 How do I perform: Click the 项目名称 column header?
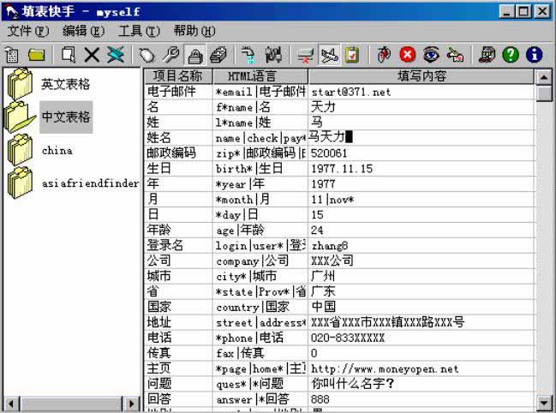[176, 76]
